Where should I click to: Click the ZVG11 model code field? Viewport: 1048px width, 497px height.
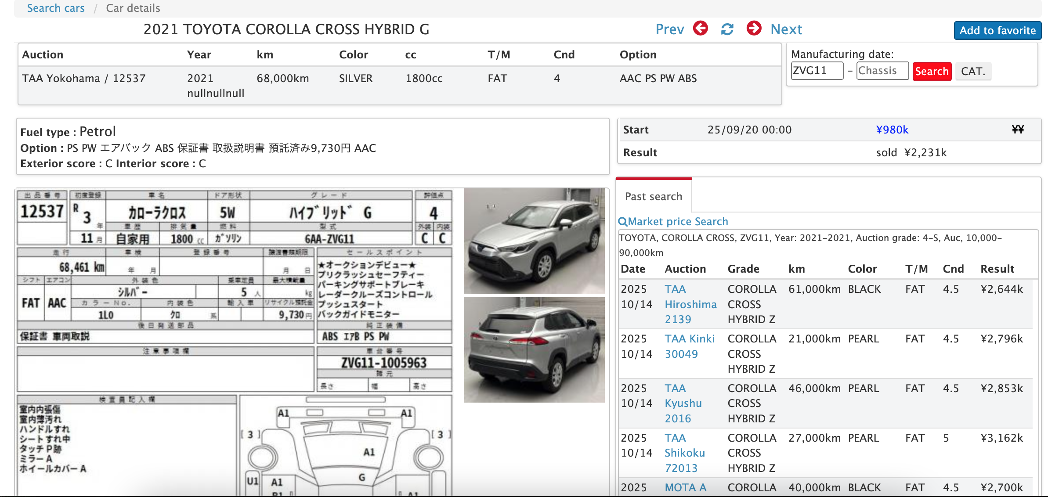coord(817,71)
